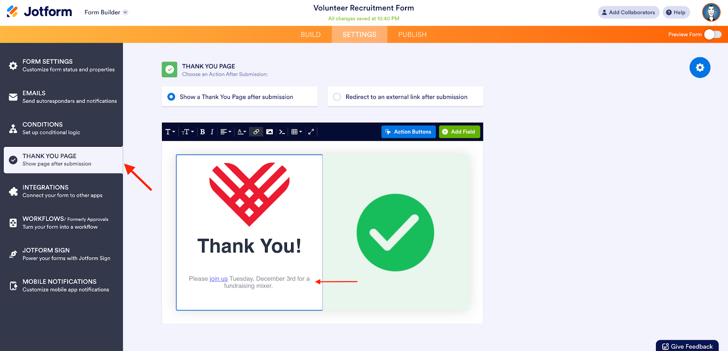Click the insert link icon
Image resolution: width=728 pixels, height=351 pixels.
[x=256, y=132]
